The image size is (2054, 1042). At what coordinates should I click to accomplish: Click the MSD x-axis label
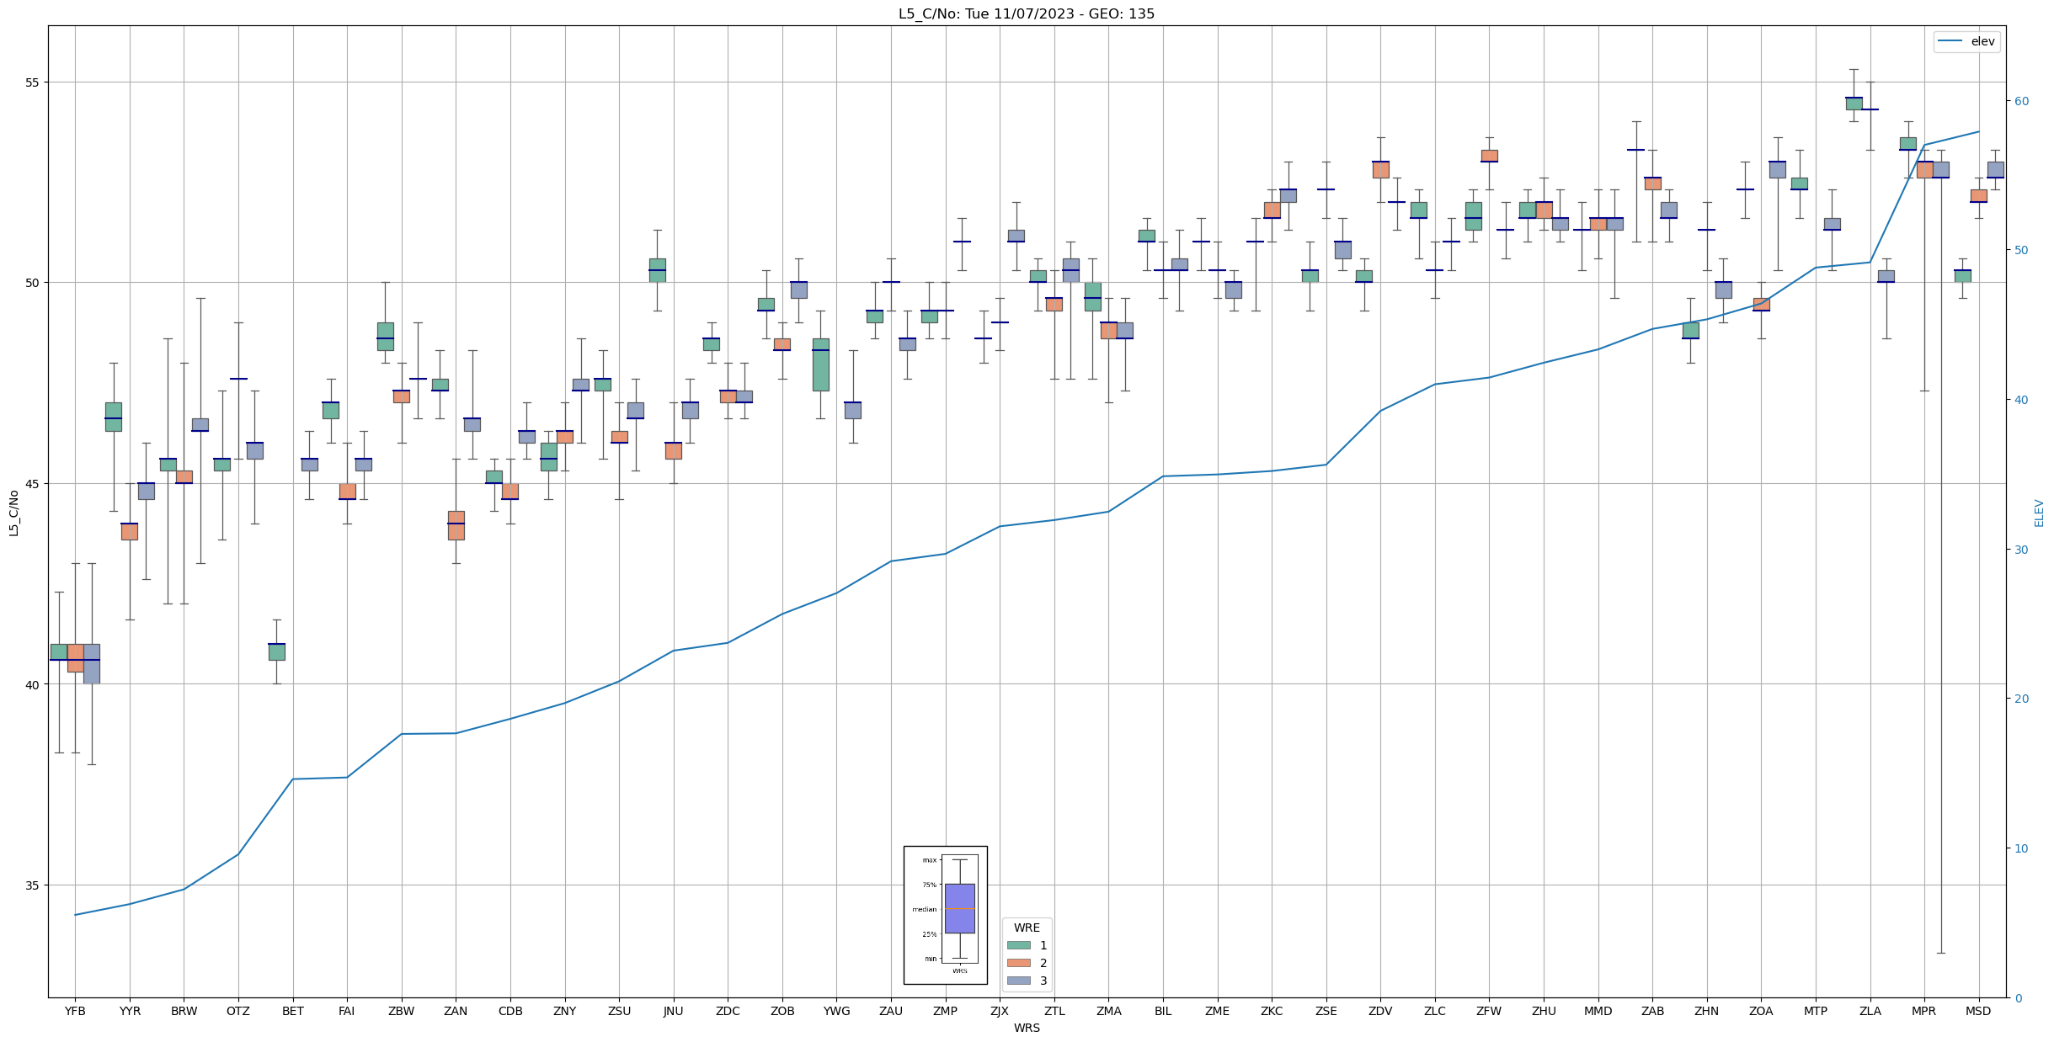tap(1978, 1011)
